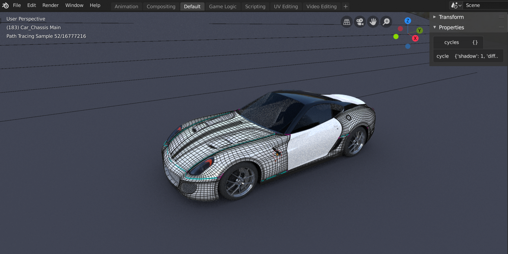Click the hand icon to pan the view
The height and width of the screenshot is (254, 508).
373,22
